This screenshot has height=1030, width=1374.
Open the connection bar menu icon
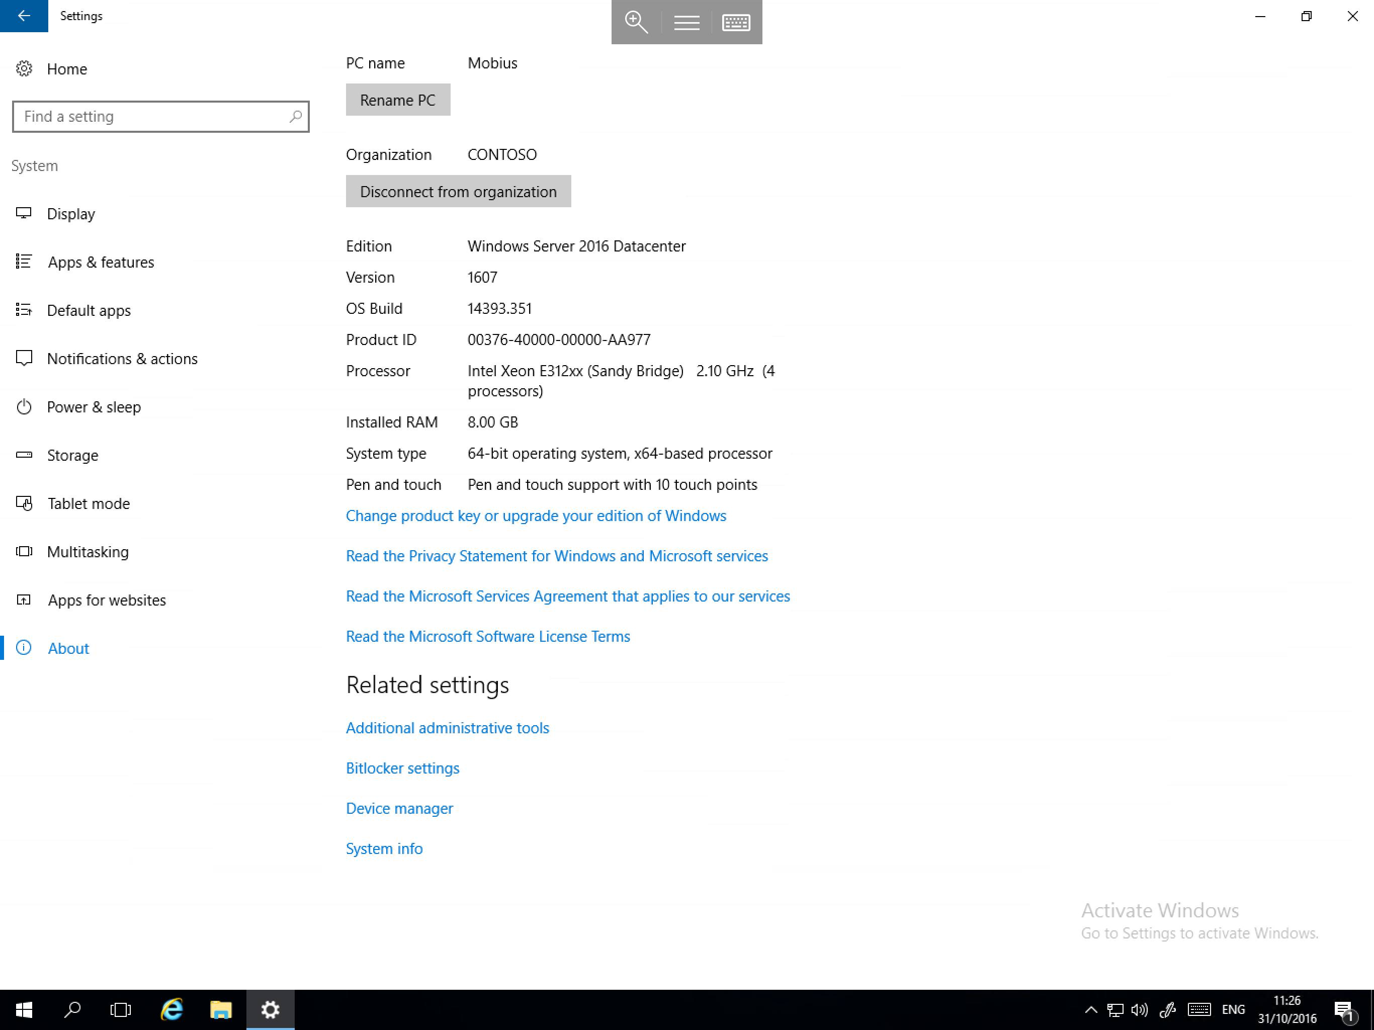point(686,22)
